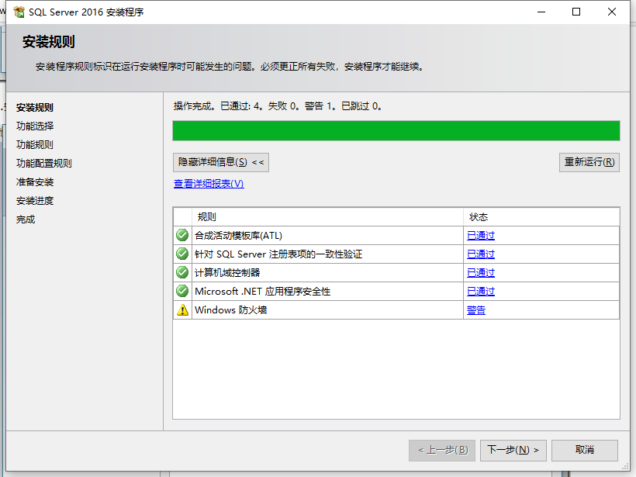Click the green check beside 合成活动模板库(ATL)
Viewport: 636px width, 477px height.
click(x=181, y=235)
